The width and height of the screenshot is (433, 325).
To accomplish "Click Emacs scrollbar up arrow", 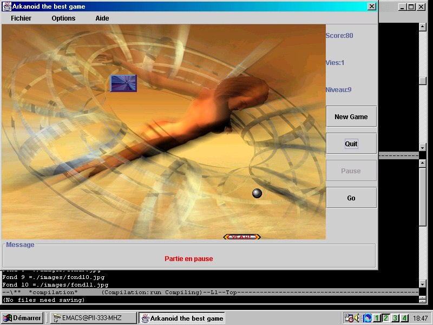I will [x=423, y=26].
